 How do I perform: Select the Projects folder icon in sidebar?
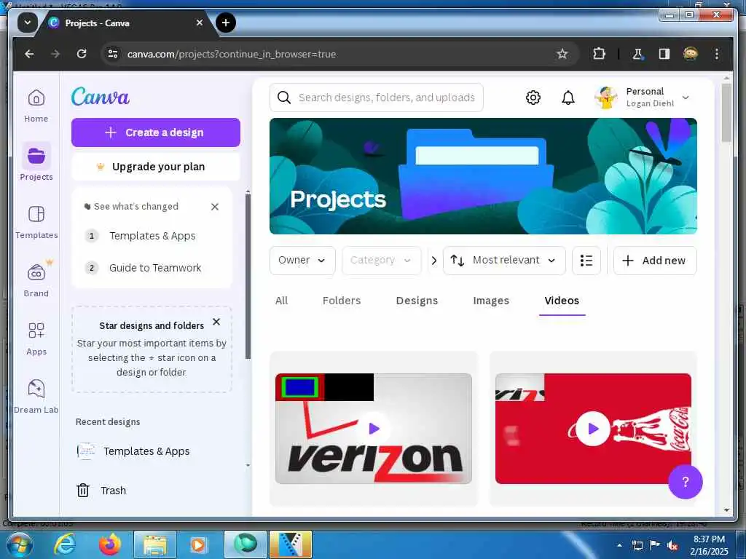click(36, 156)
